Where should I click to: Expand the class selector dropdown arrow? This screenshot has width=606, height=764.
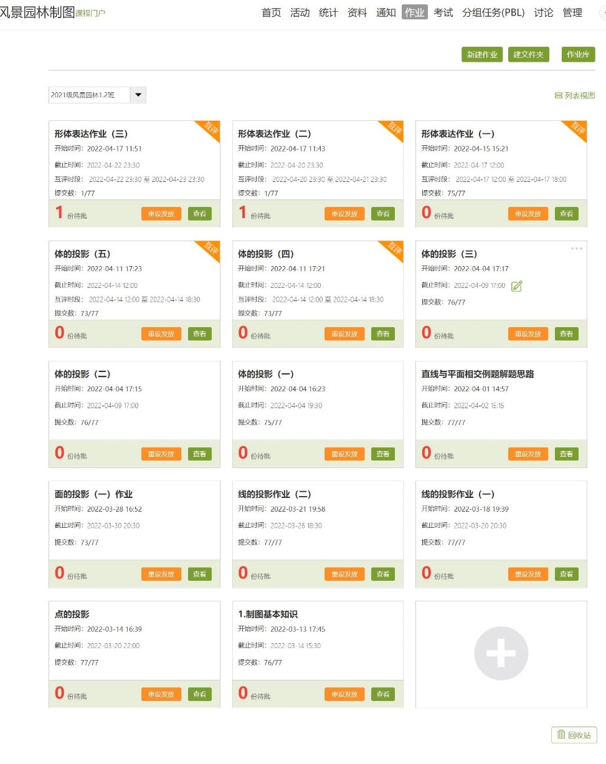click(x=138, y=95)
